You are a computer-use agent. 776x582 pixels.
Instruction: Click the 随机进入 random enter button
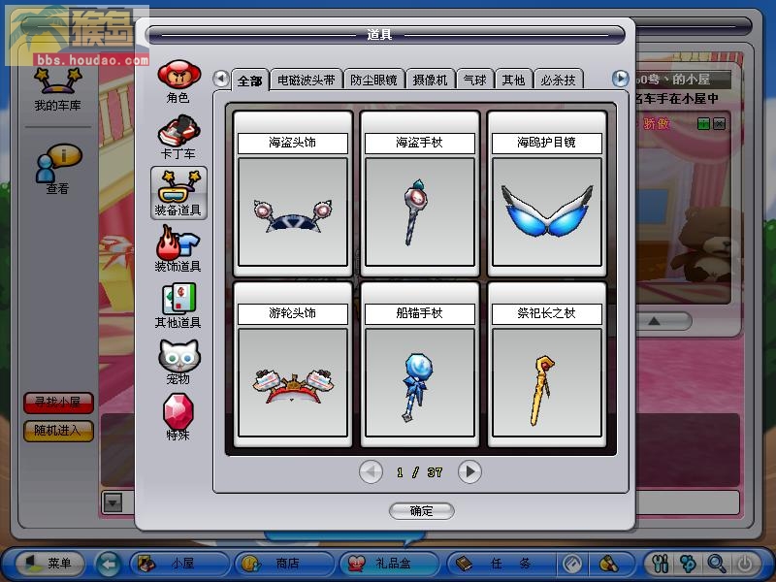pyautogui.click(x=58, y=431)
